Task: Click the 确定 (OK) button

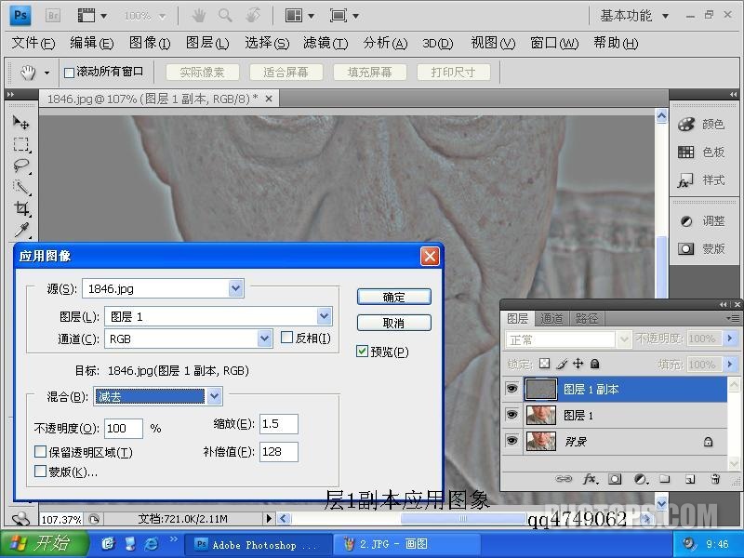Action: 393,297
